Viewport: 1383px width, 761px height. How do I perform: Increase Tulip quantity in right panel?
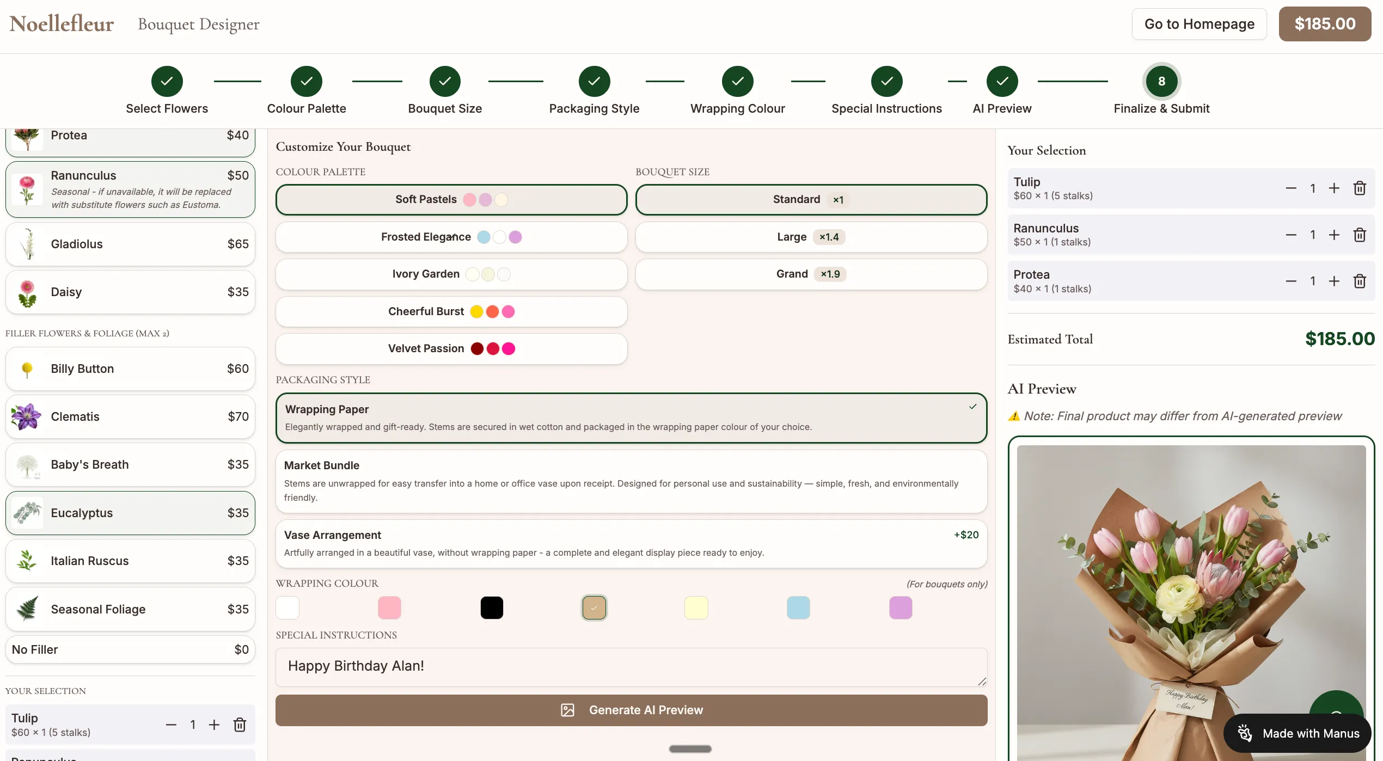pyautogui.click(x=1334, y=188)
